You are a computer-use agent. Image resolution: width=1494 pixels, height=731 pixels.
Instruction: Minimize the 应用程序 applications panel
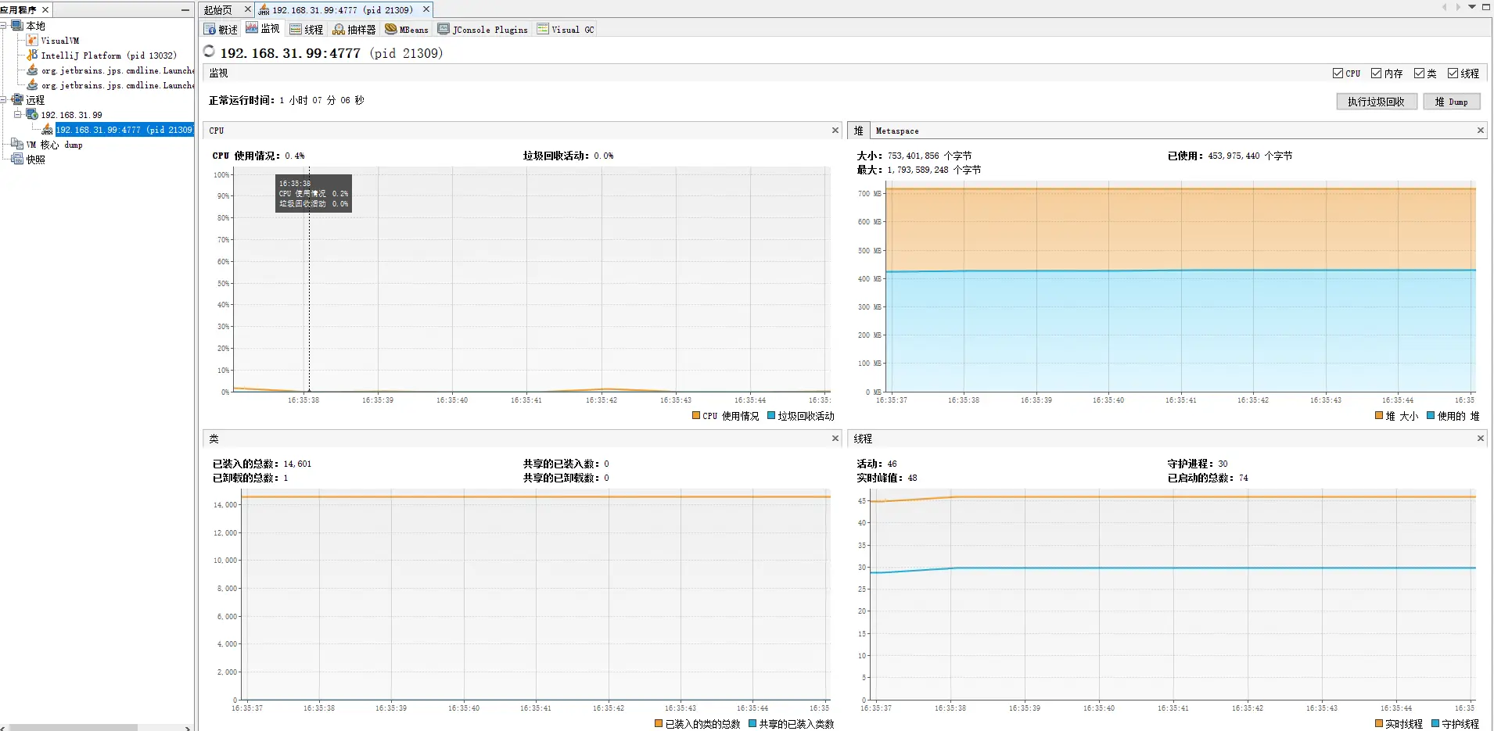click(x=185, y=9)
